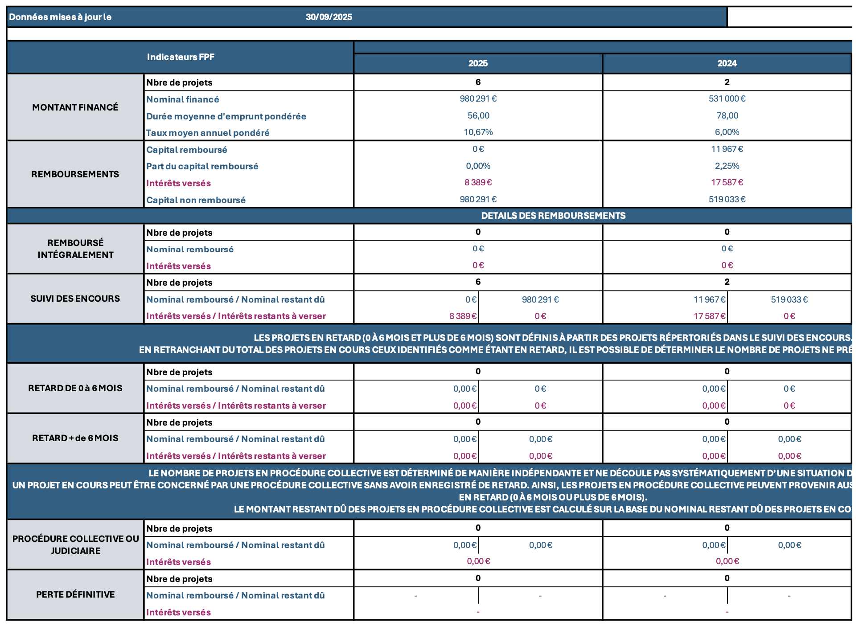The height and width of the screenshot is (631, 863).
Task: Click the 519 033 € Capital non remboursé value
Action: 727,199
